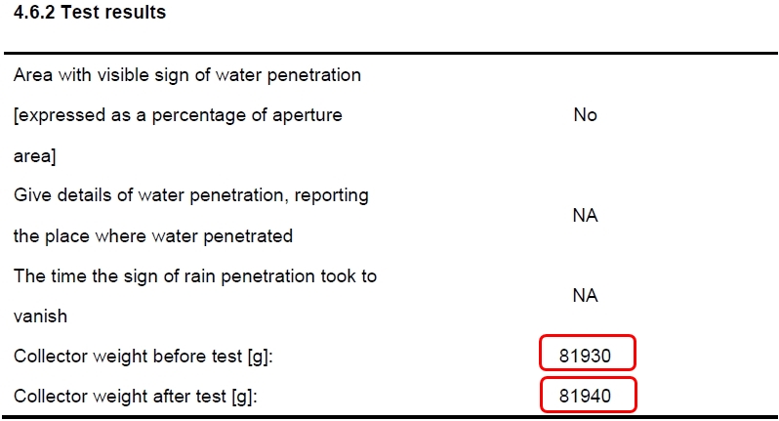Select NA beside water penetration details
The height and width of the screenshot is (421, 779).
(x=585, y=216)
